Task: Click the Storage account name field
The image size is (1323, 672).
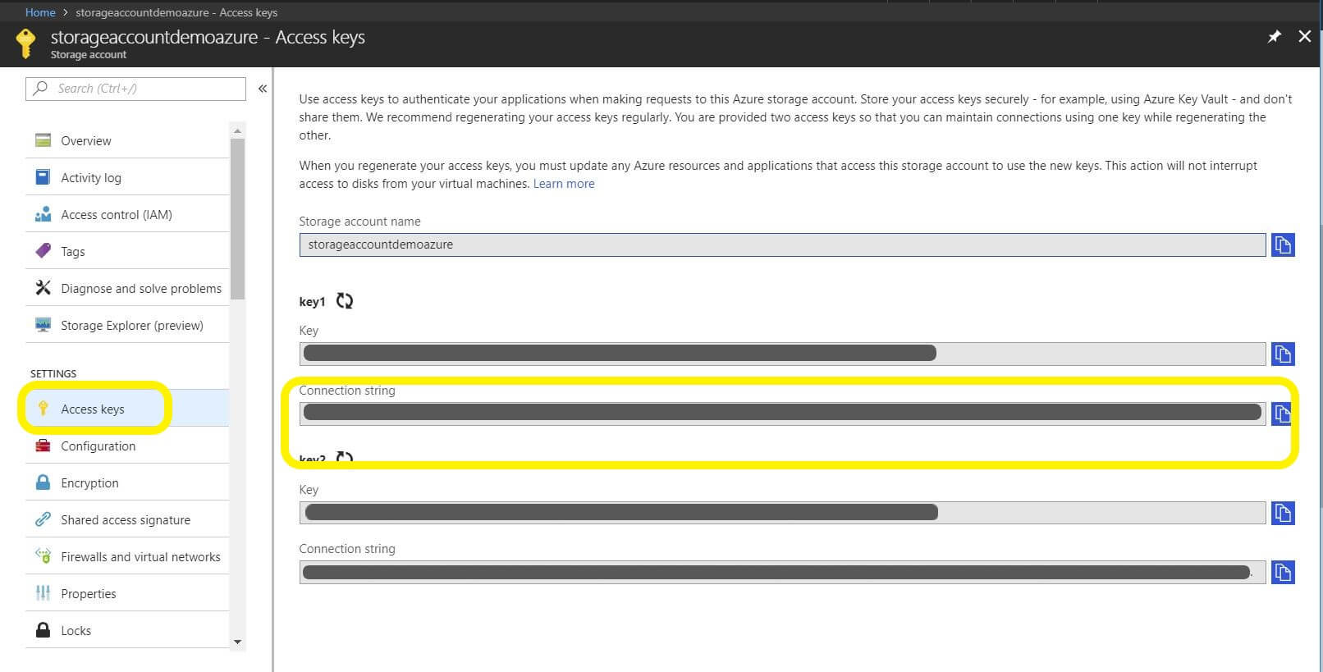Action: [x=782, y=245]
